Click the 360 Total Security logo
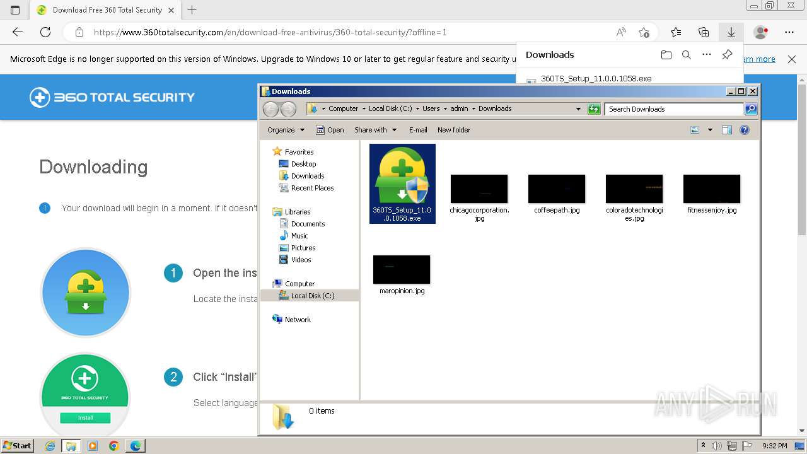Image resolution: width=807 pixels, height=454 pixels. pyautogui.click(x=112, y=97)
